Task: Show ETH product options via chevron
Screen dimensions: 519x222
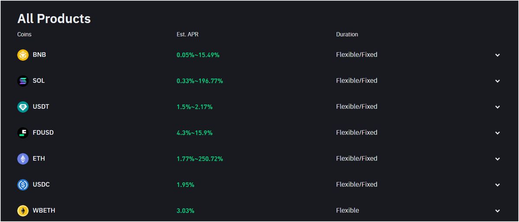Action: (497, 159)
